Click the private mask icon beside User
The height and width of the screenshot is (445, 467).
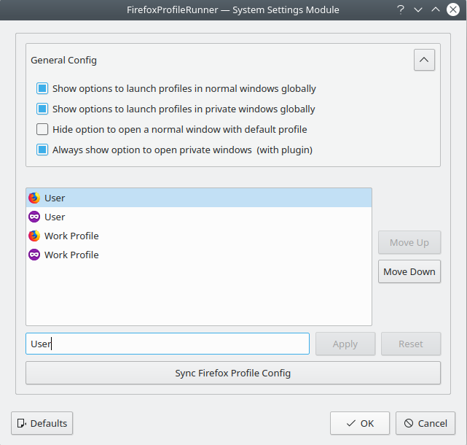34,217
